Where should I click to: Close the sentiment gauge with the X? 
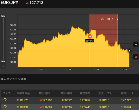(x=3, y=66)
